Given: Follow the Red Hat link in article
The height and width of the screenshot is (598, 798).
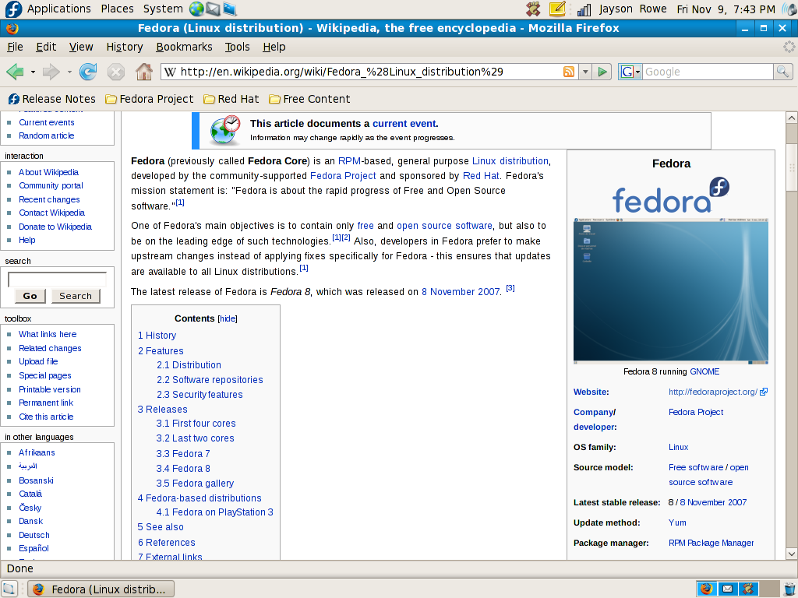Looking at the screenshot, I should (x=480, y=176).
